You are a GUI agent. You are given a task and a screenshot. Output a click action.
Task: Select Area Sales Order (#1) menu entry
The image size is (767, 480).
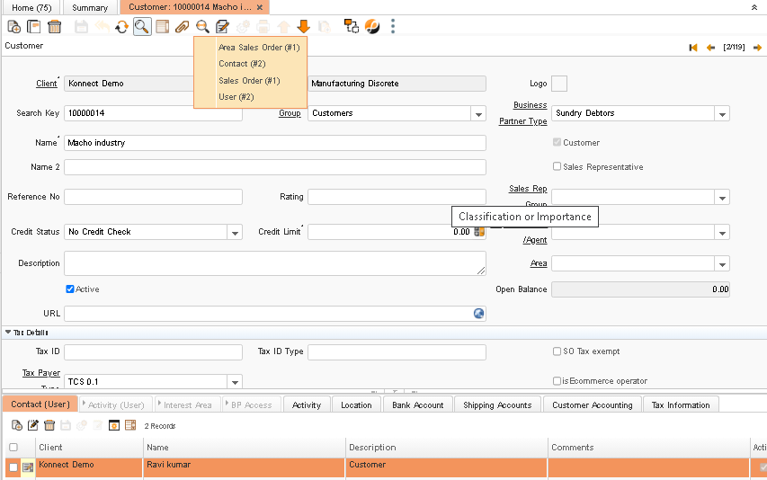(x=259, y=48)
